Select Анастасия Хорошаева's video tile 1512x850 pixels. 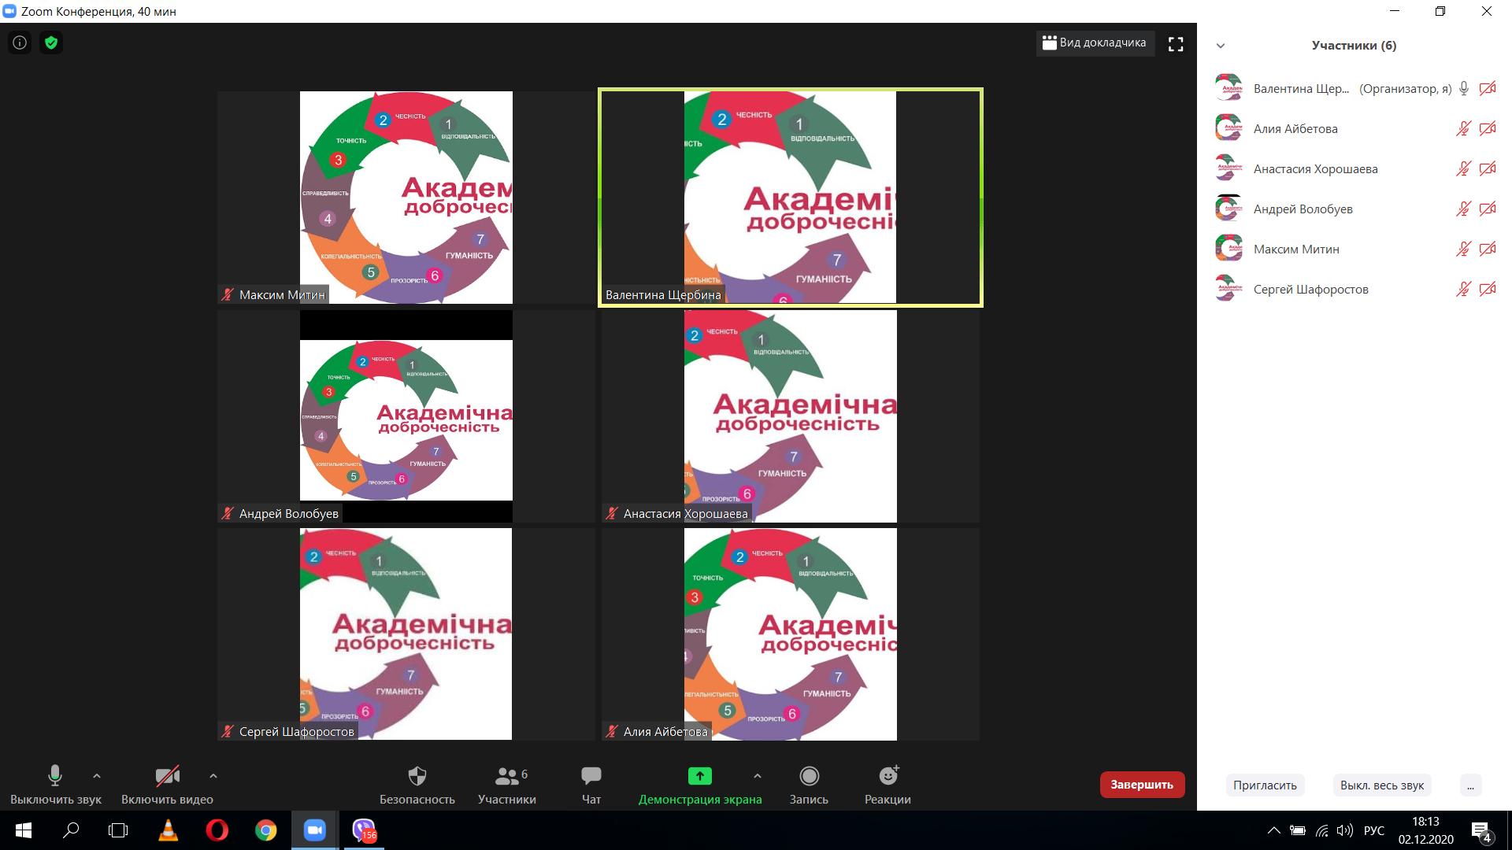[x=790, y=416]
